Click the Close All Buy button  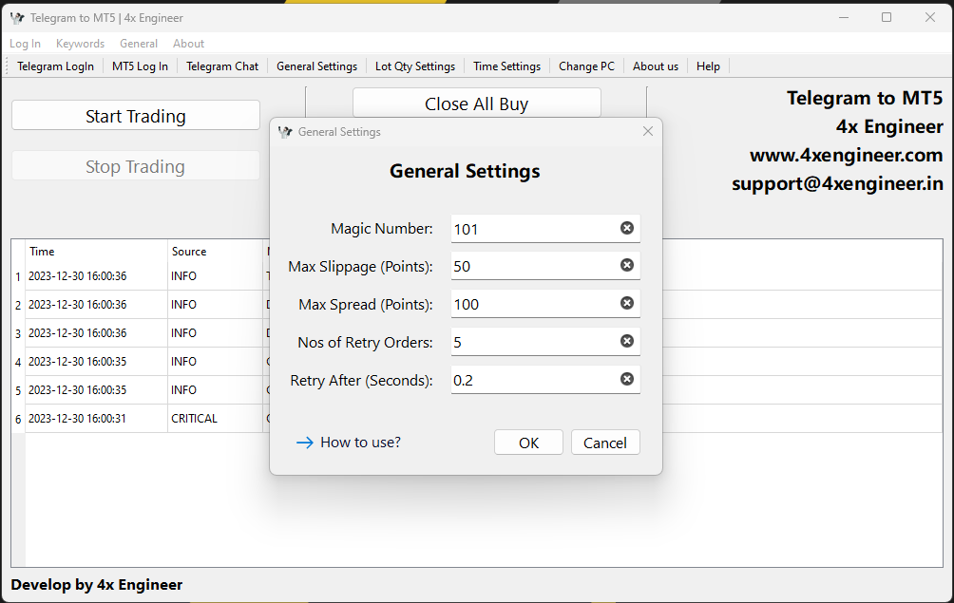point(476,104)
